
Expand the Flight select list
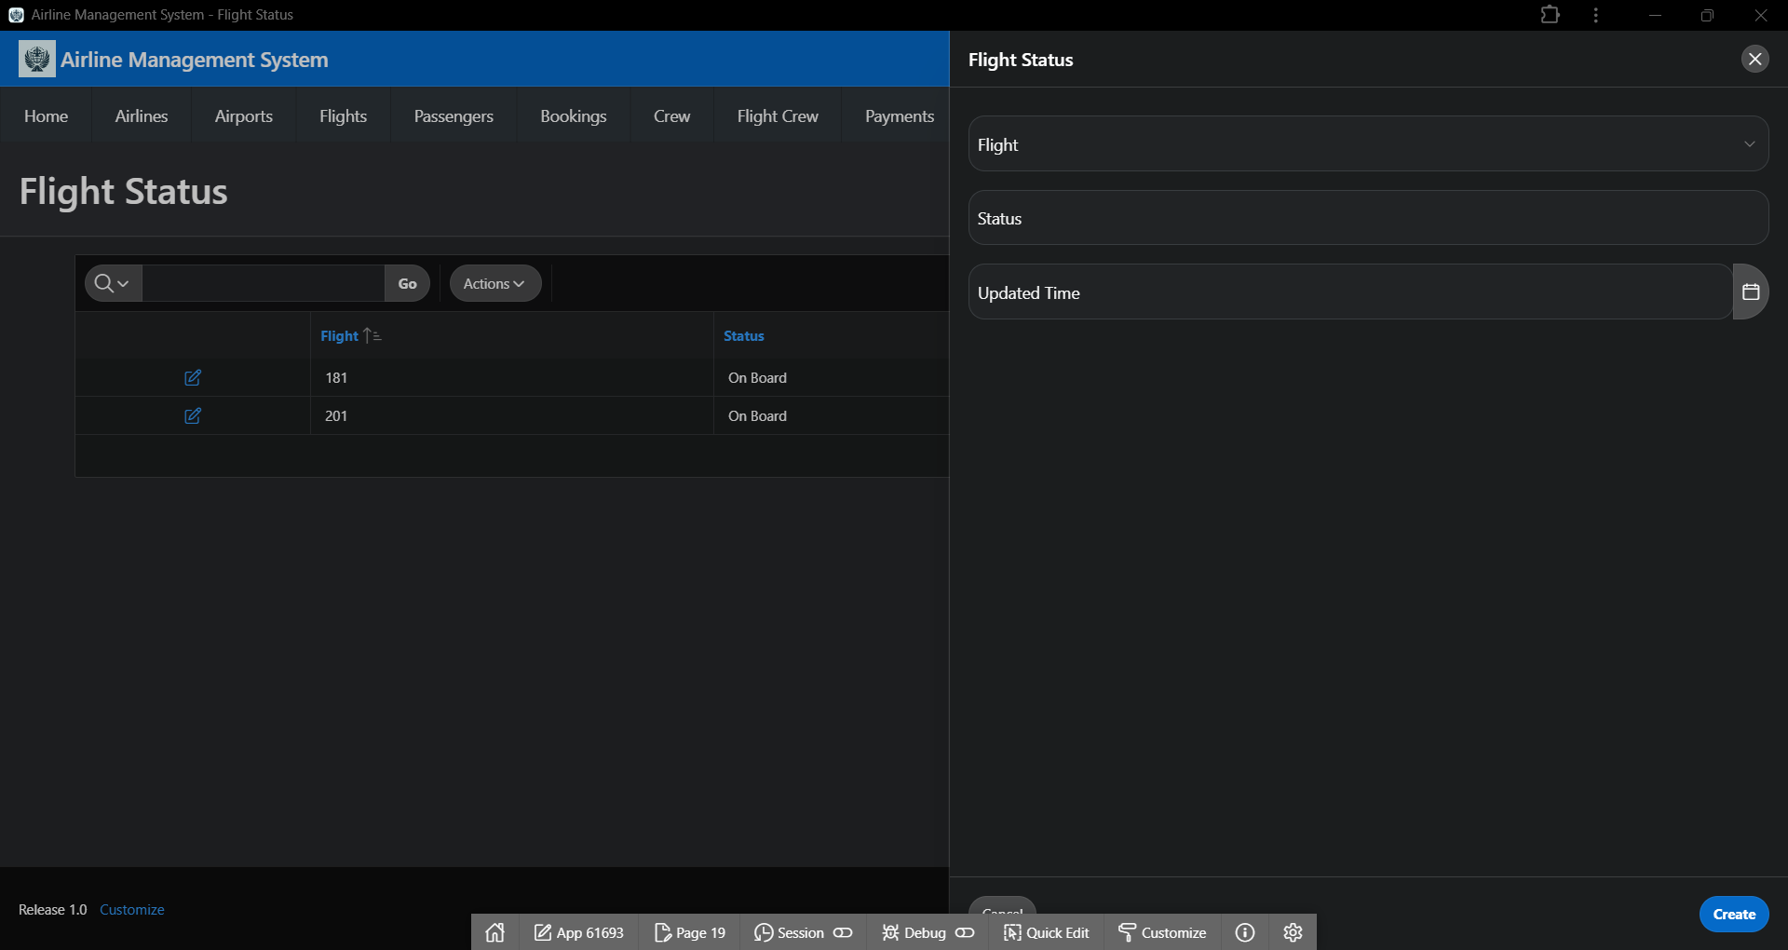point(1368,143)
